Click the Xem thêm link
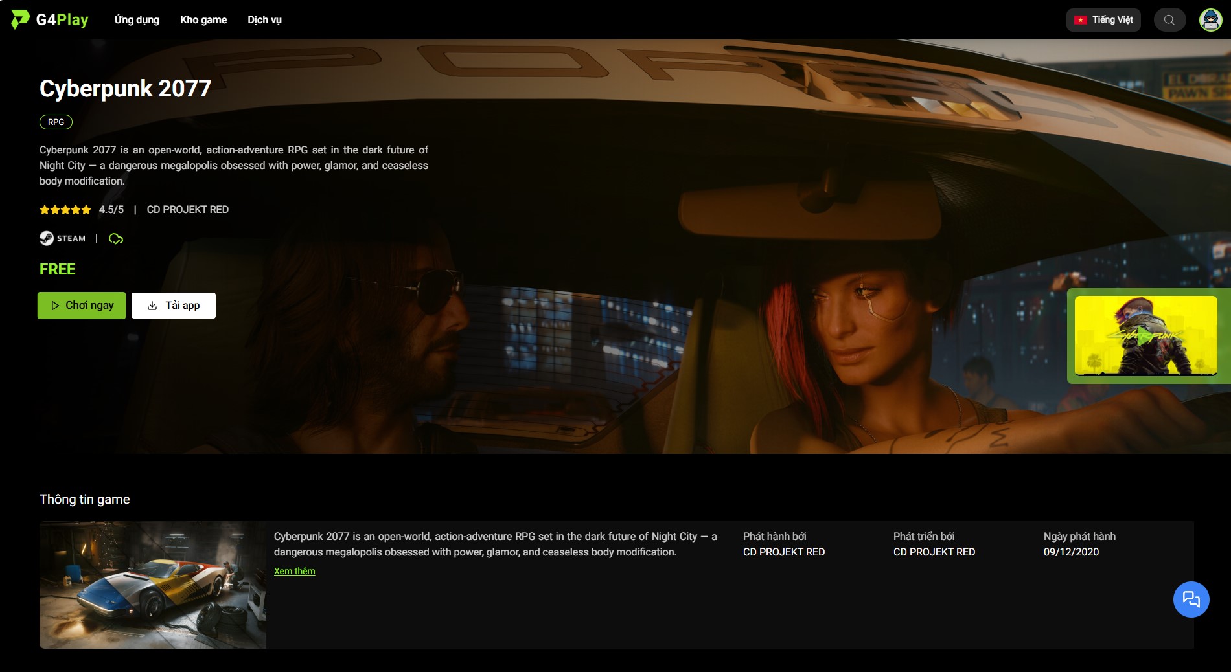1231x672 pixels. pos(295,571)
